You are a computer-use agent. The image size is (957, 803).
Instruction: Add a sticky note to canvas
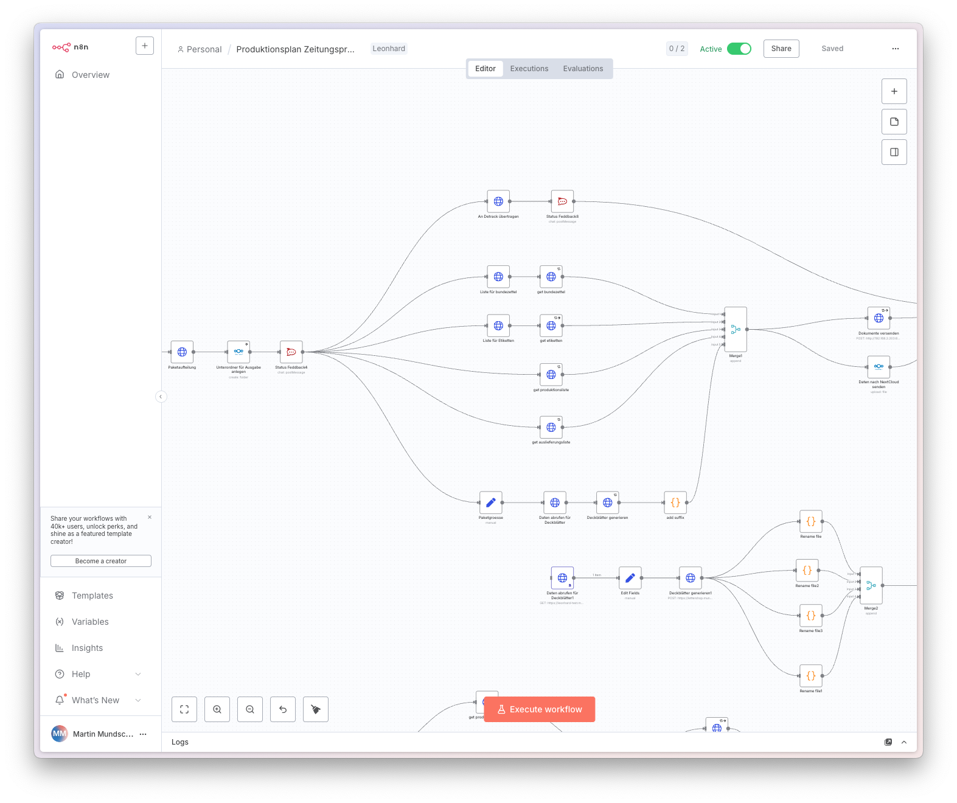[x=894, y=122]
